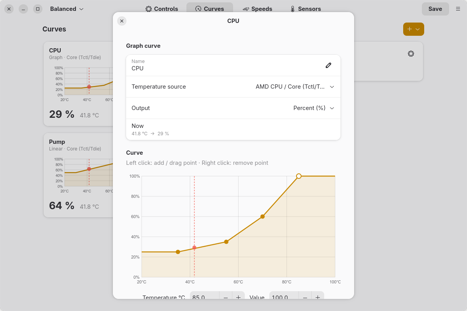467x311 pixels.
Task: Edit the CPU name with the pencil icon
Action: (328, 65)
